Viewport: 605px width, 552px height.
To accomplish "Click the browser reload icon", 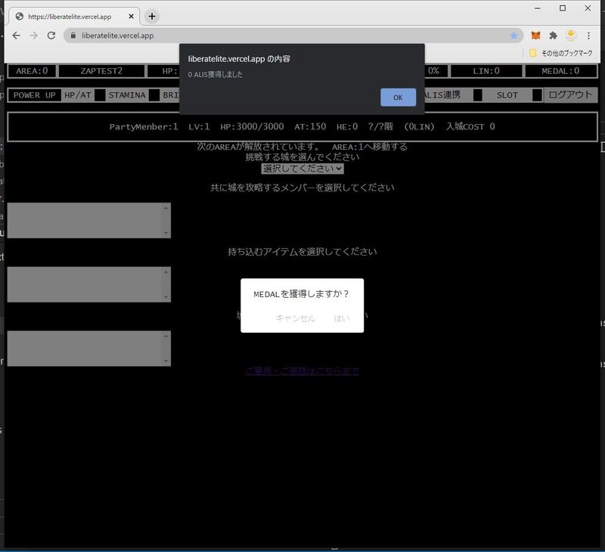I will pos(51,36).
